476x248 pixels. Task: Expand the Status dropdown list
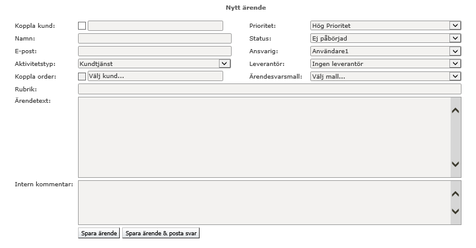[385, 38]
